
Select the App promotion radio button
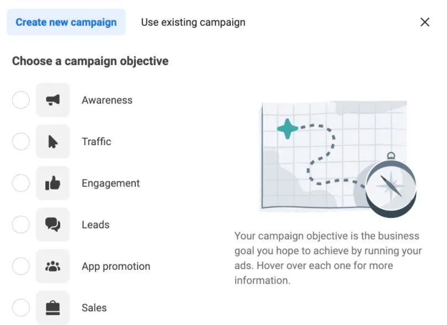pos(21,266)
